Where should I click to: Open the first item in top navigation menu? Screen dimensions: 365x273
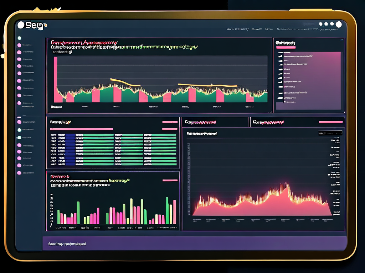pyautogui.click(x=237, y=29)
